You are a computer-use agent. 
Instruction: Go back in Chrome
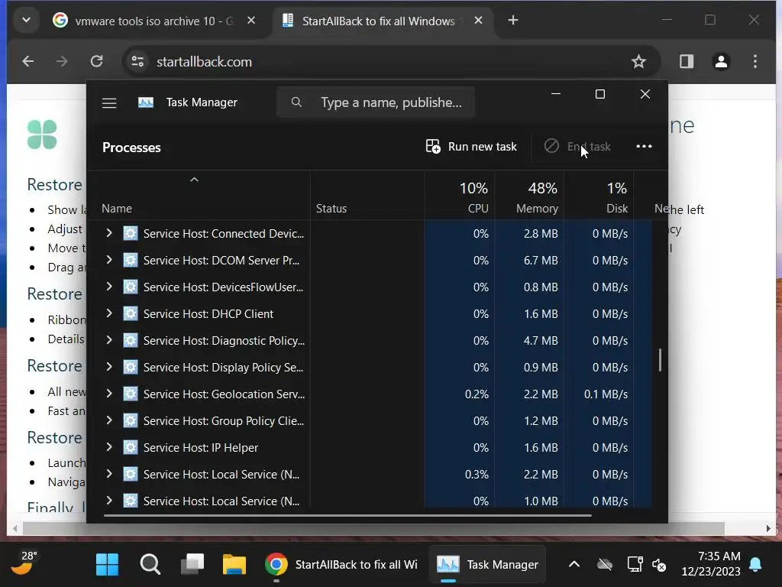tap(28, 61)
